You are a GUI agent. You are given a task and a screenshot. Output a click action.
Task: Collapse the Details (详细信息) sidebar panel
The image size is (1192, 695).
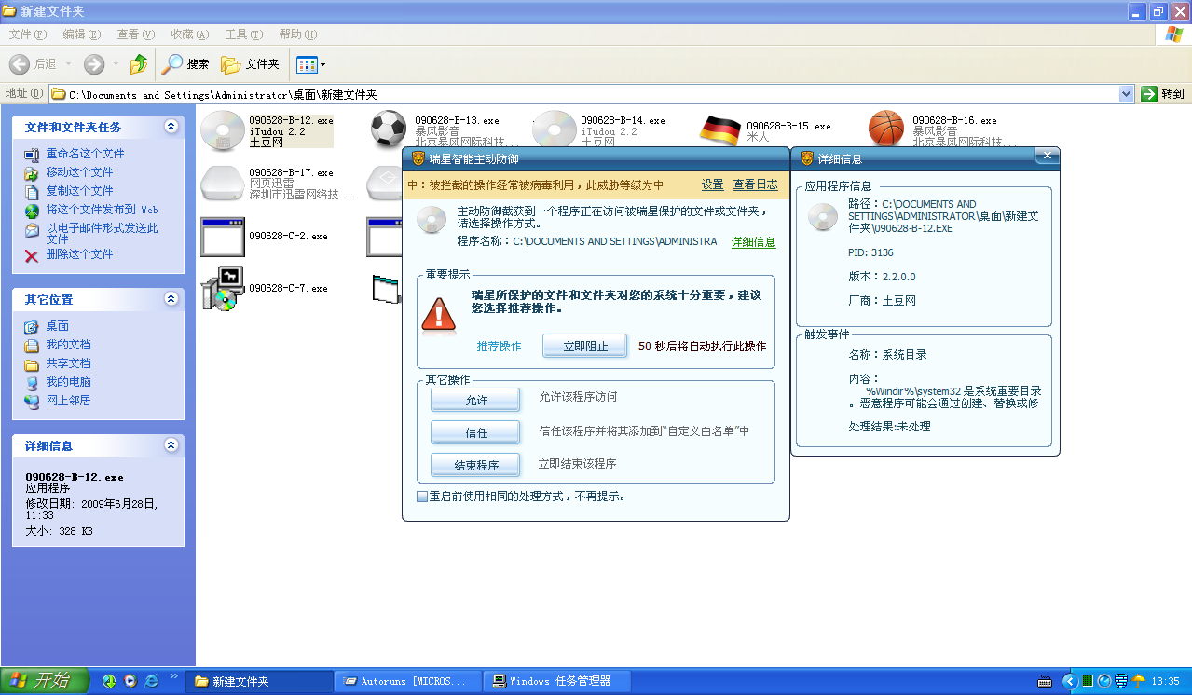tap(171, 445)
